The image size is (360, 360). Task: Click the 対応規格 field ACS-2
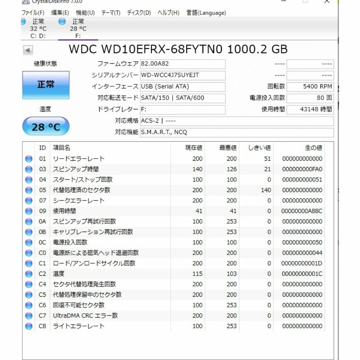237,121
